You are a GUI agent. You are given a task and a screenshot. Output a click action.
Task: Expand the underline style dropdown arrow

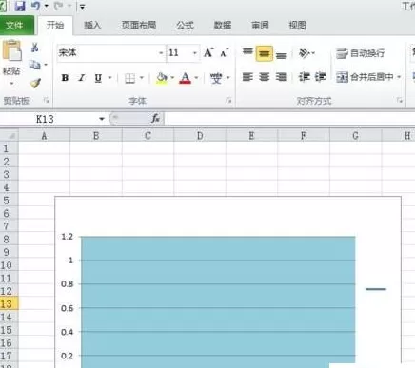[109, 78]
